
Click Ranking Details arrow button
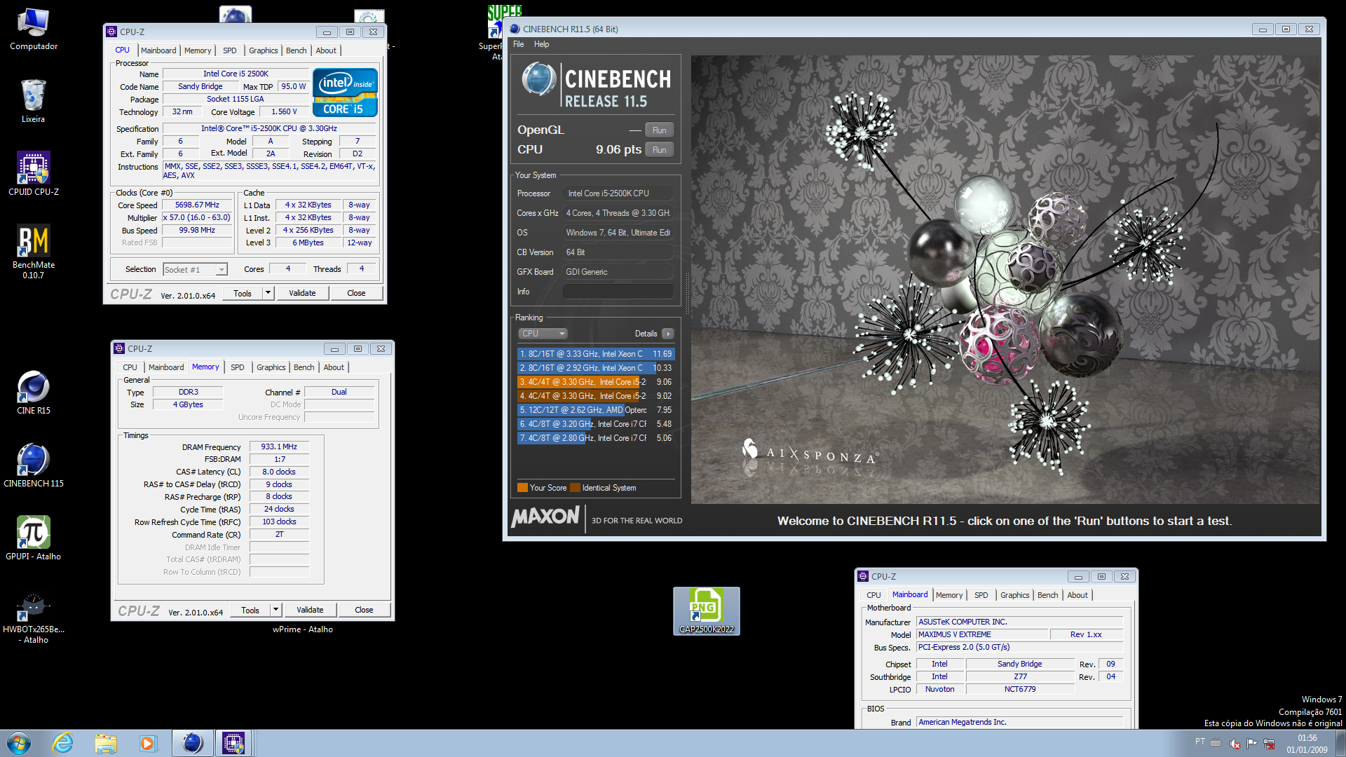click(x=668, y=334)
